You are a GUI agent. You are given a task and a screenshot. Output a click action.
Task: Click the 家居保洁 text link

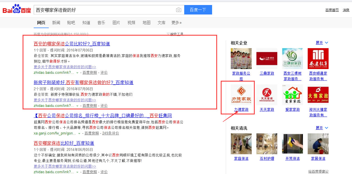point(318,158)
